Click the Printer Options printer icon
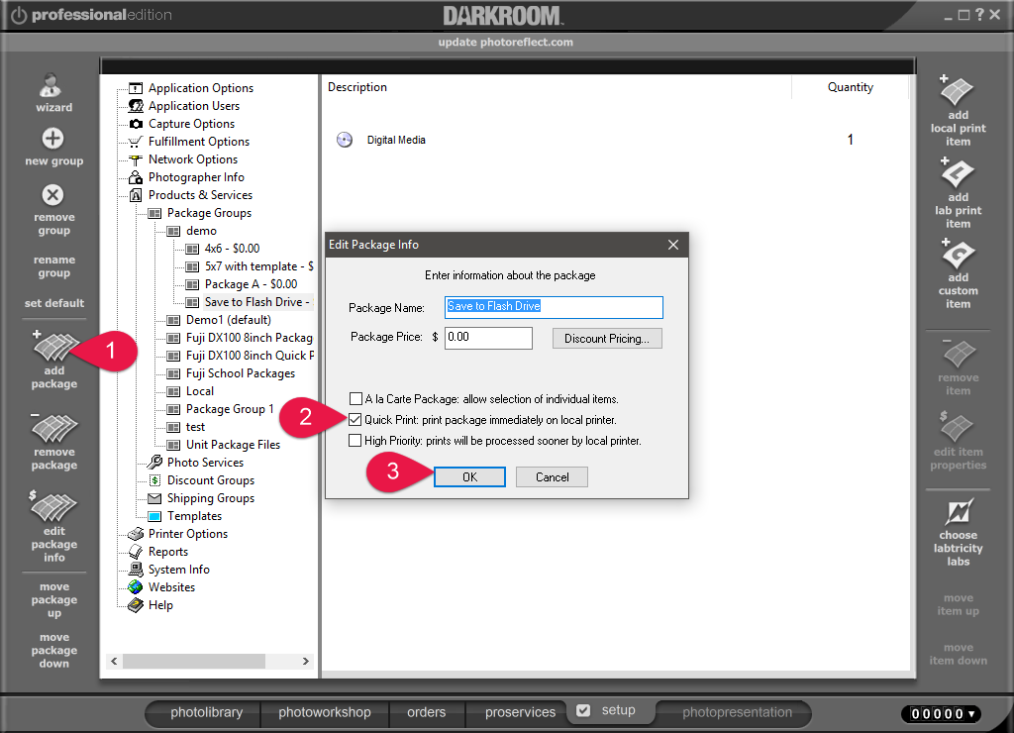Image resolution: width=1014 pixels, height=733 pixels. [x=135, y=534]
